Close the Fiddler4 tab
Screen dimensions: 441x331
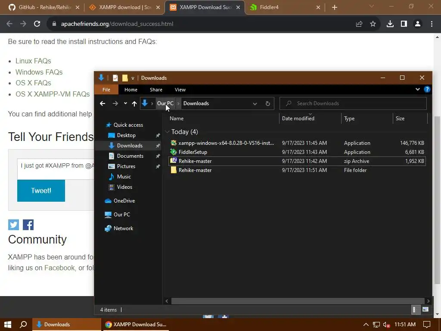[x=318, y=7]
